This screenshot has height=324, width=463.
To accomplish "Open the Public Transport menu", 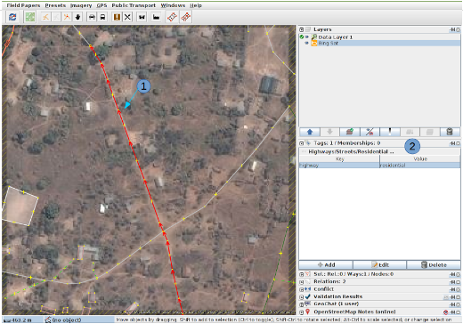I will [x=134, y=5].
